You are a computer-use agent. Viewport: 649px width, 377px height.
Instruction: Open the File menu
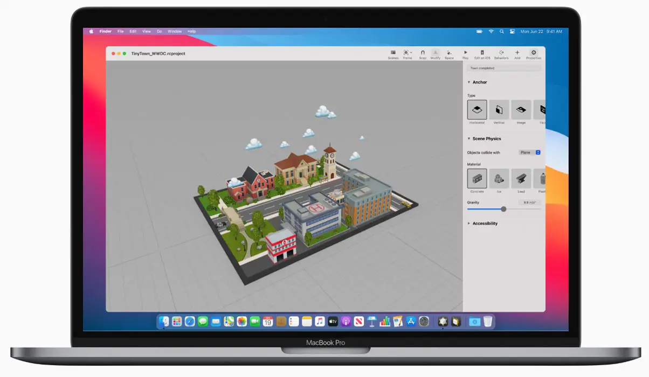[121, 32]
